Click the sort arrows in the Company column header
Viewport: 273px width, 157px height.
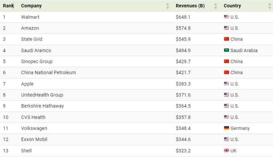168,6
